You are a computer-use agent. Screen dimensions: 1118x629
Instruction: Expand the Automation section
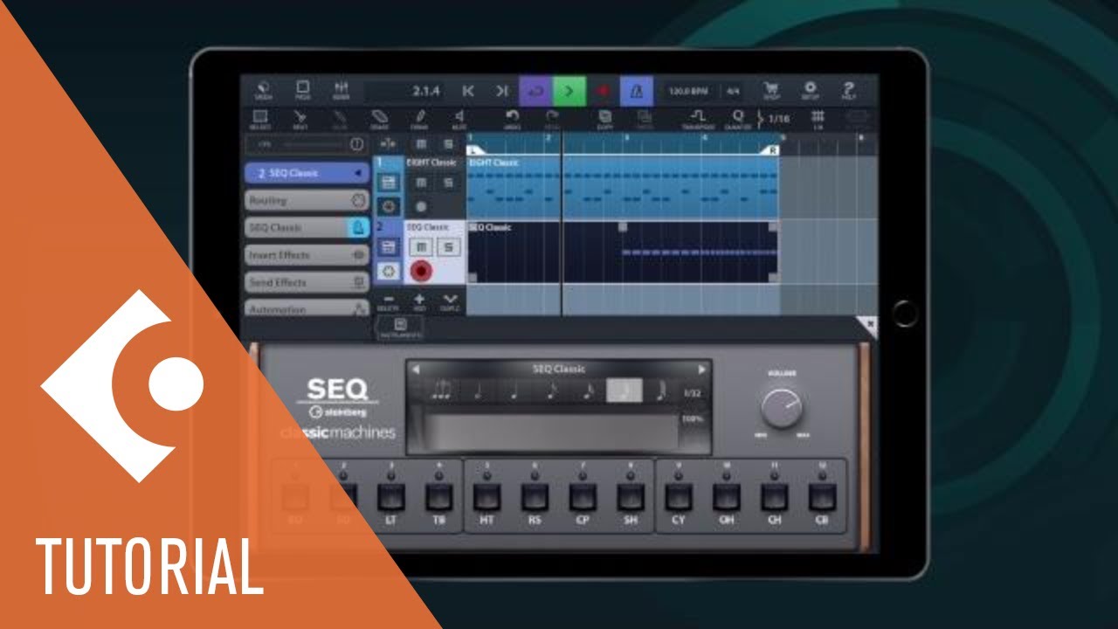coord(307,308)
